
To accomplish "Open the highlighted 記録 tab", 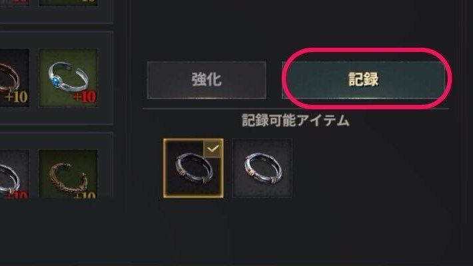I will click(364, 80).
